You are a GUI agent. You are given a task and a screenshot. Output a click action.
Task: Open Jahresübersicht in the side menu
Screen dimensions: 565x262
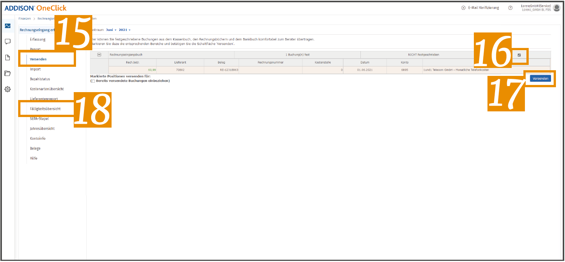pyautogui.click(x=42, y=128)
